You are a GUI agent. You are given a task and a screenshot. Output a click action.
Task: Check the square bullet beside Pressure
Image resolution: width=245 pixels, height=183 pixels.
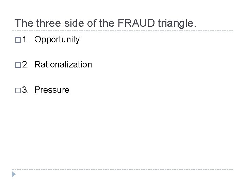18,90
